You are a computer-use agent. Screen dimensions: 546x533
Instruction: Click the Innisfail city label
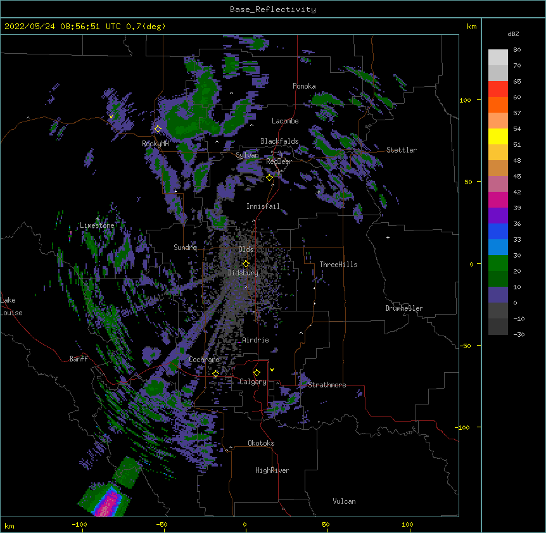click(263, 206)
